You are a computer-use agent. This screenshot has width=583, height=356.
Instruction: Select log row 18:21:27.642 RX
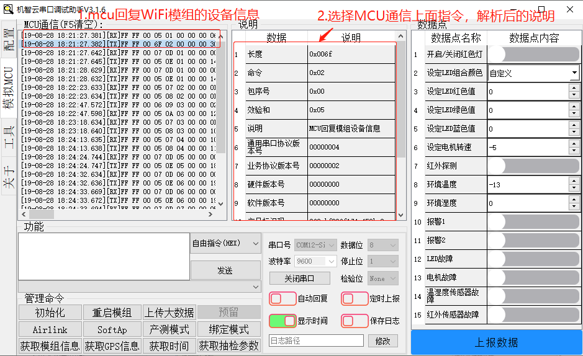(118, 53)
